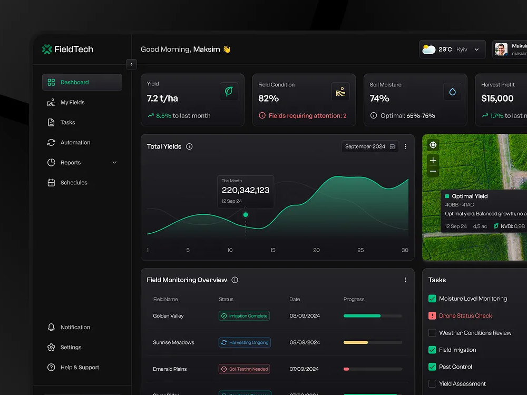
Task: Click Sunrise Meadows field name
Action: coord(173,343)
